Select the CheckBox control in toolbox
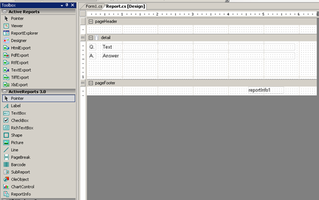 [6, 120]
